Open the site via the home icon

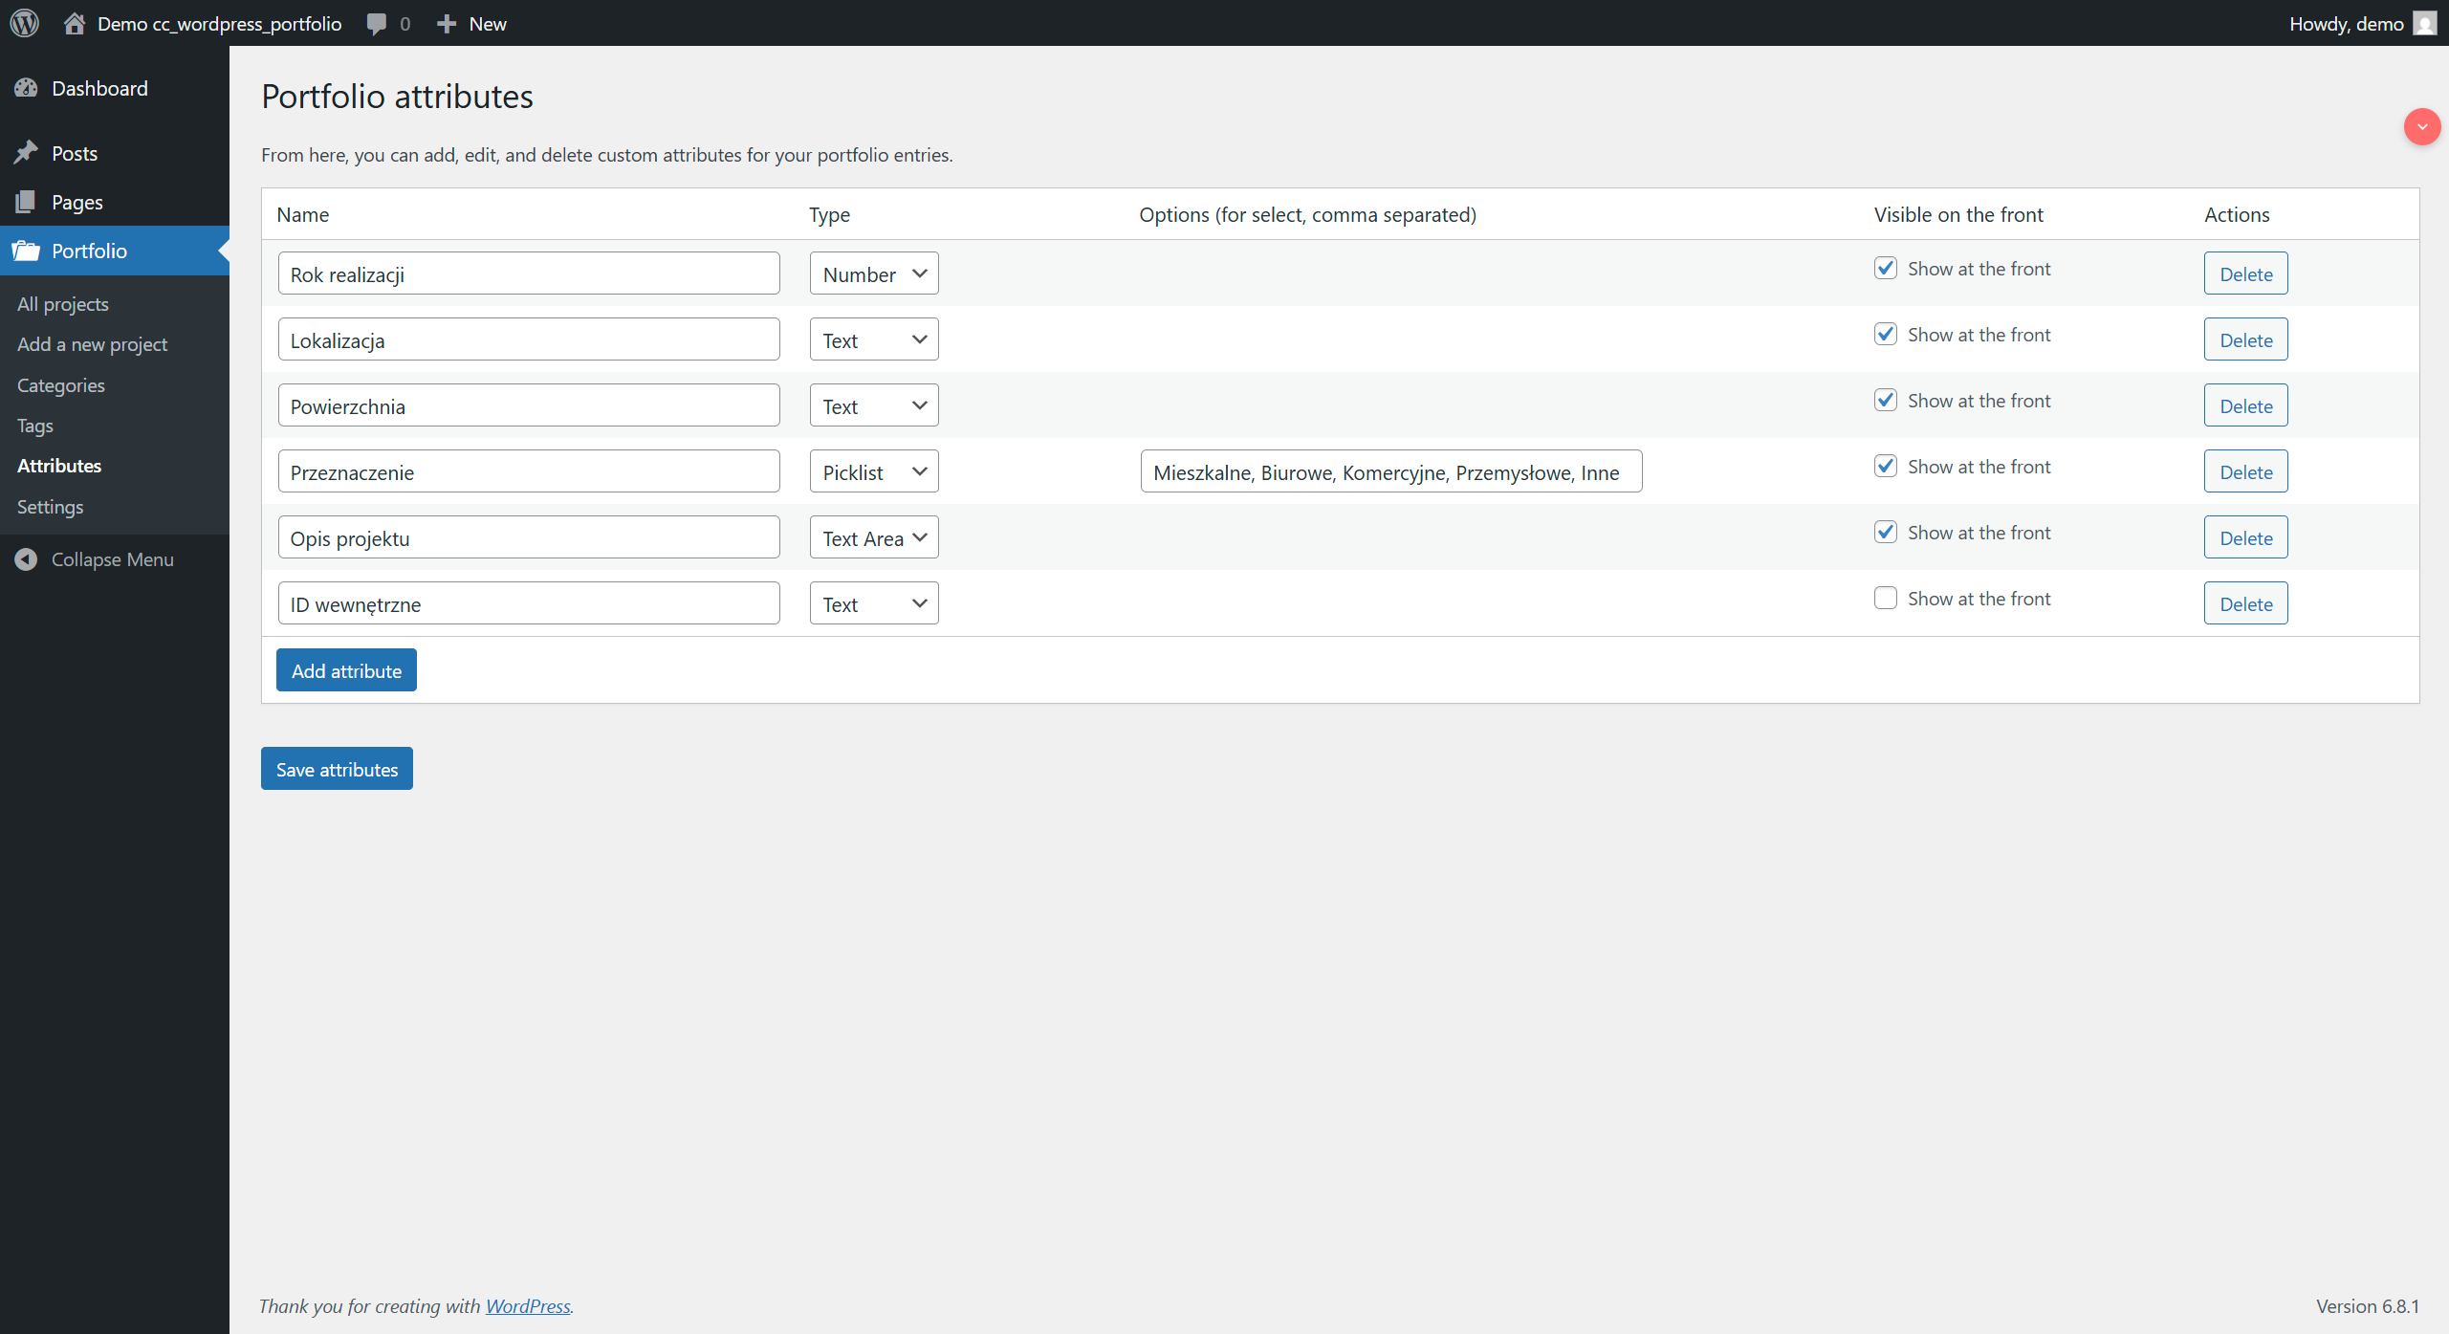(x=74, y=23)
